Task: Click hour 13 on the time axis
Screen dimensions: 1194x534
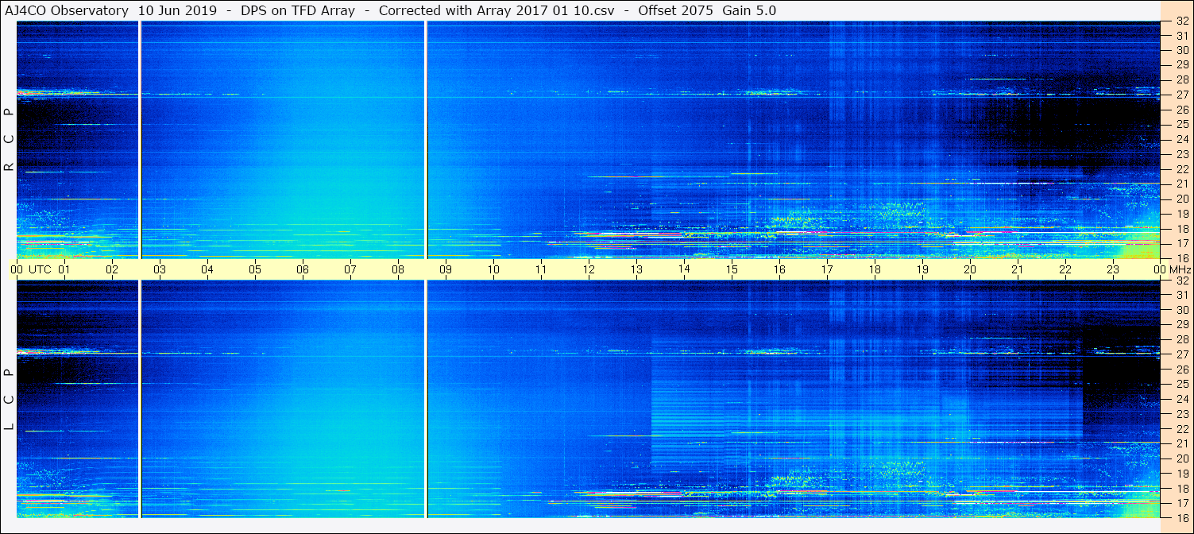Action: pyautogui.click(x=636, y=269)
